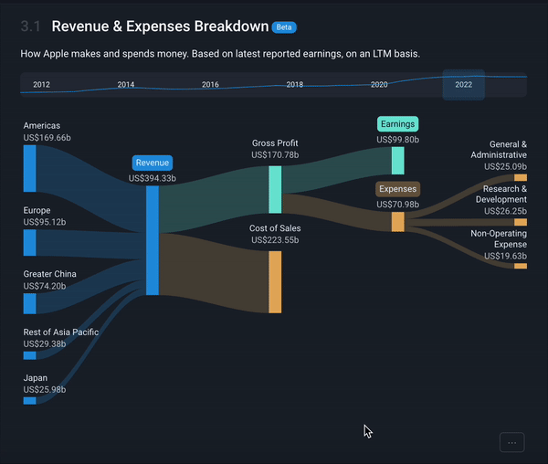Click the US$29.38b value
548x464 pixels.
[45, 343]
